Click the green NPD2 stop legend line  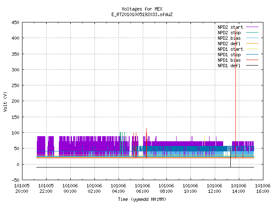[252, 33]
